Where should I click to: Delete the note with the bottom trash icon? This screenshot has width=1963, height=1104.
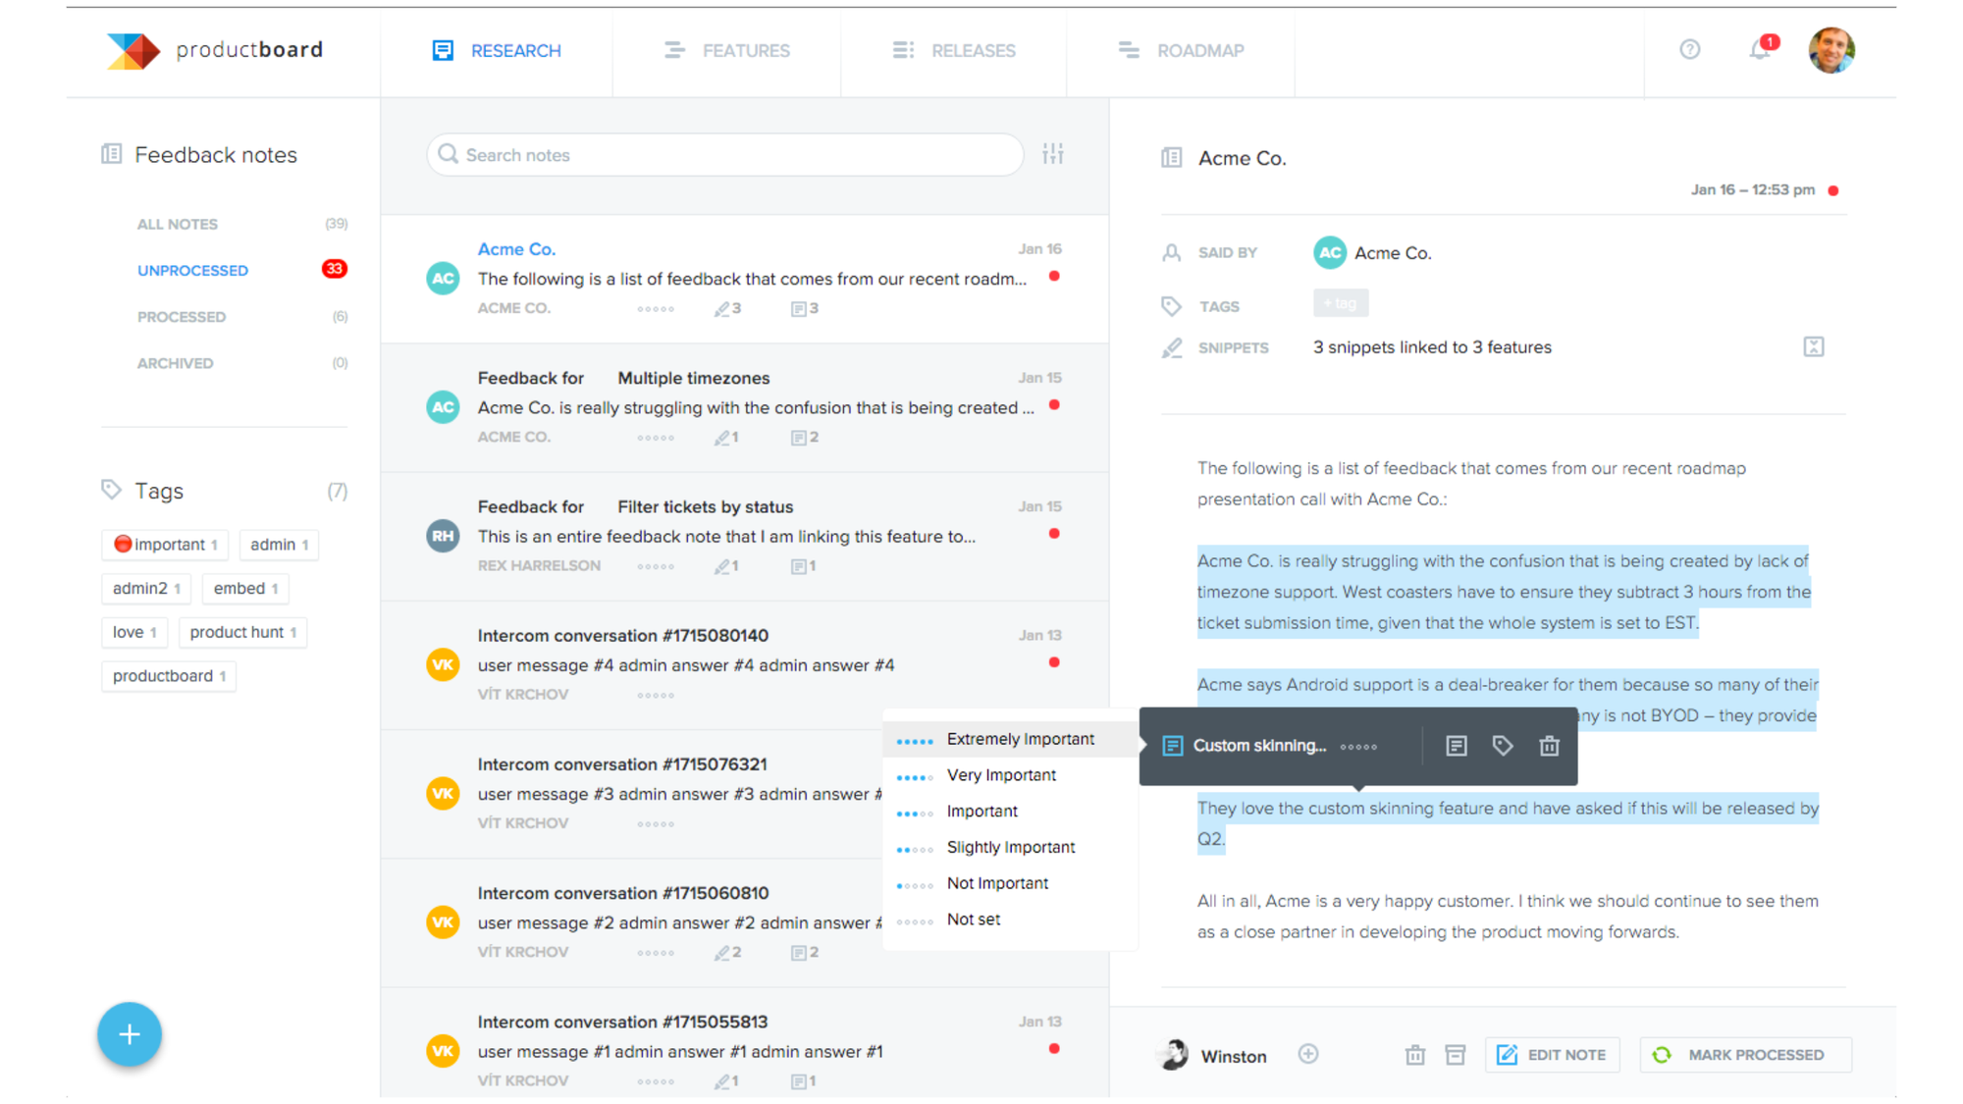coord(1414,1055)
